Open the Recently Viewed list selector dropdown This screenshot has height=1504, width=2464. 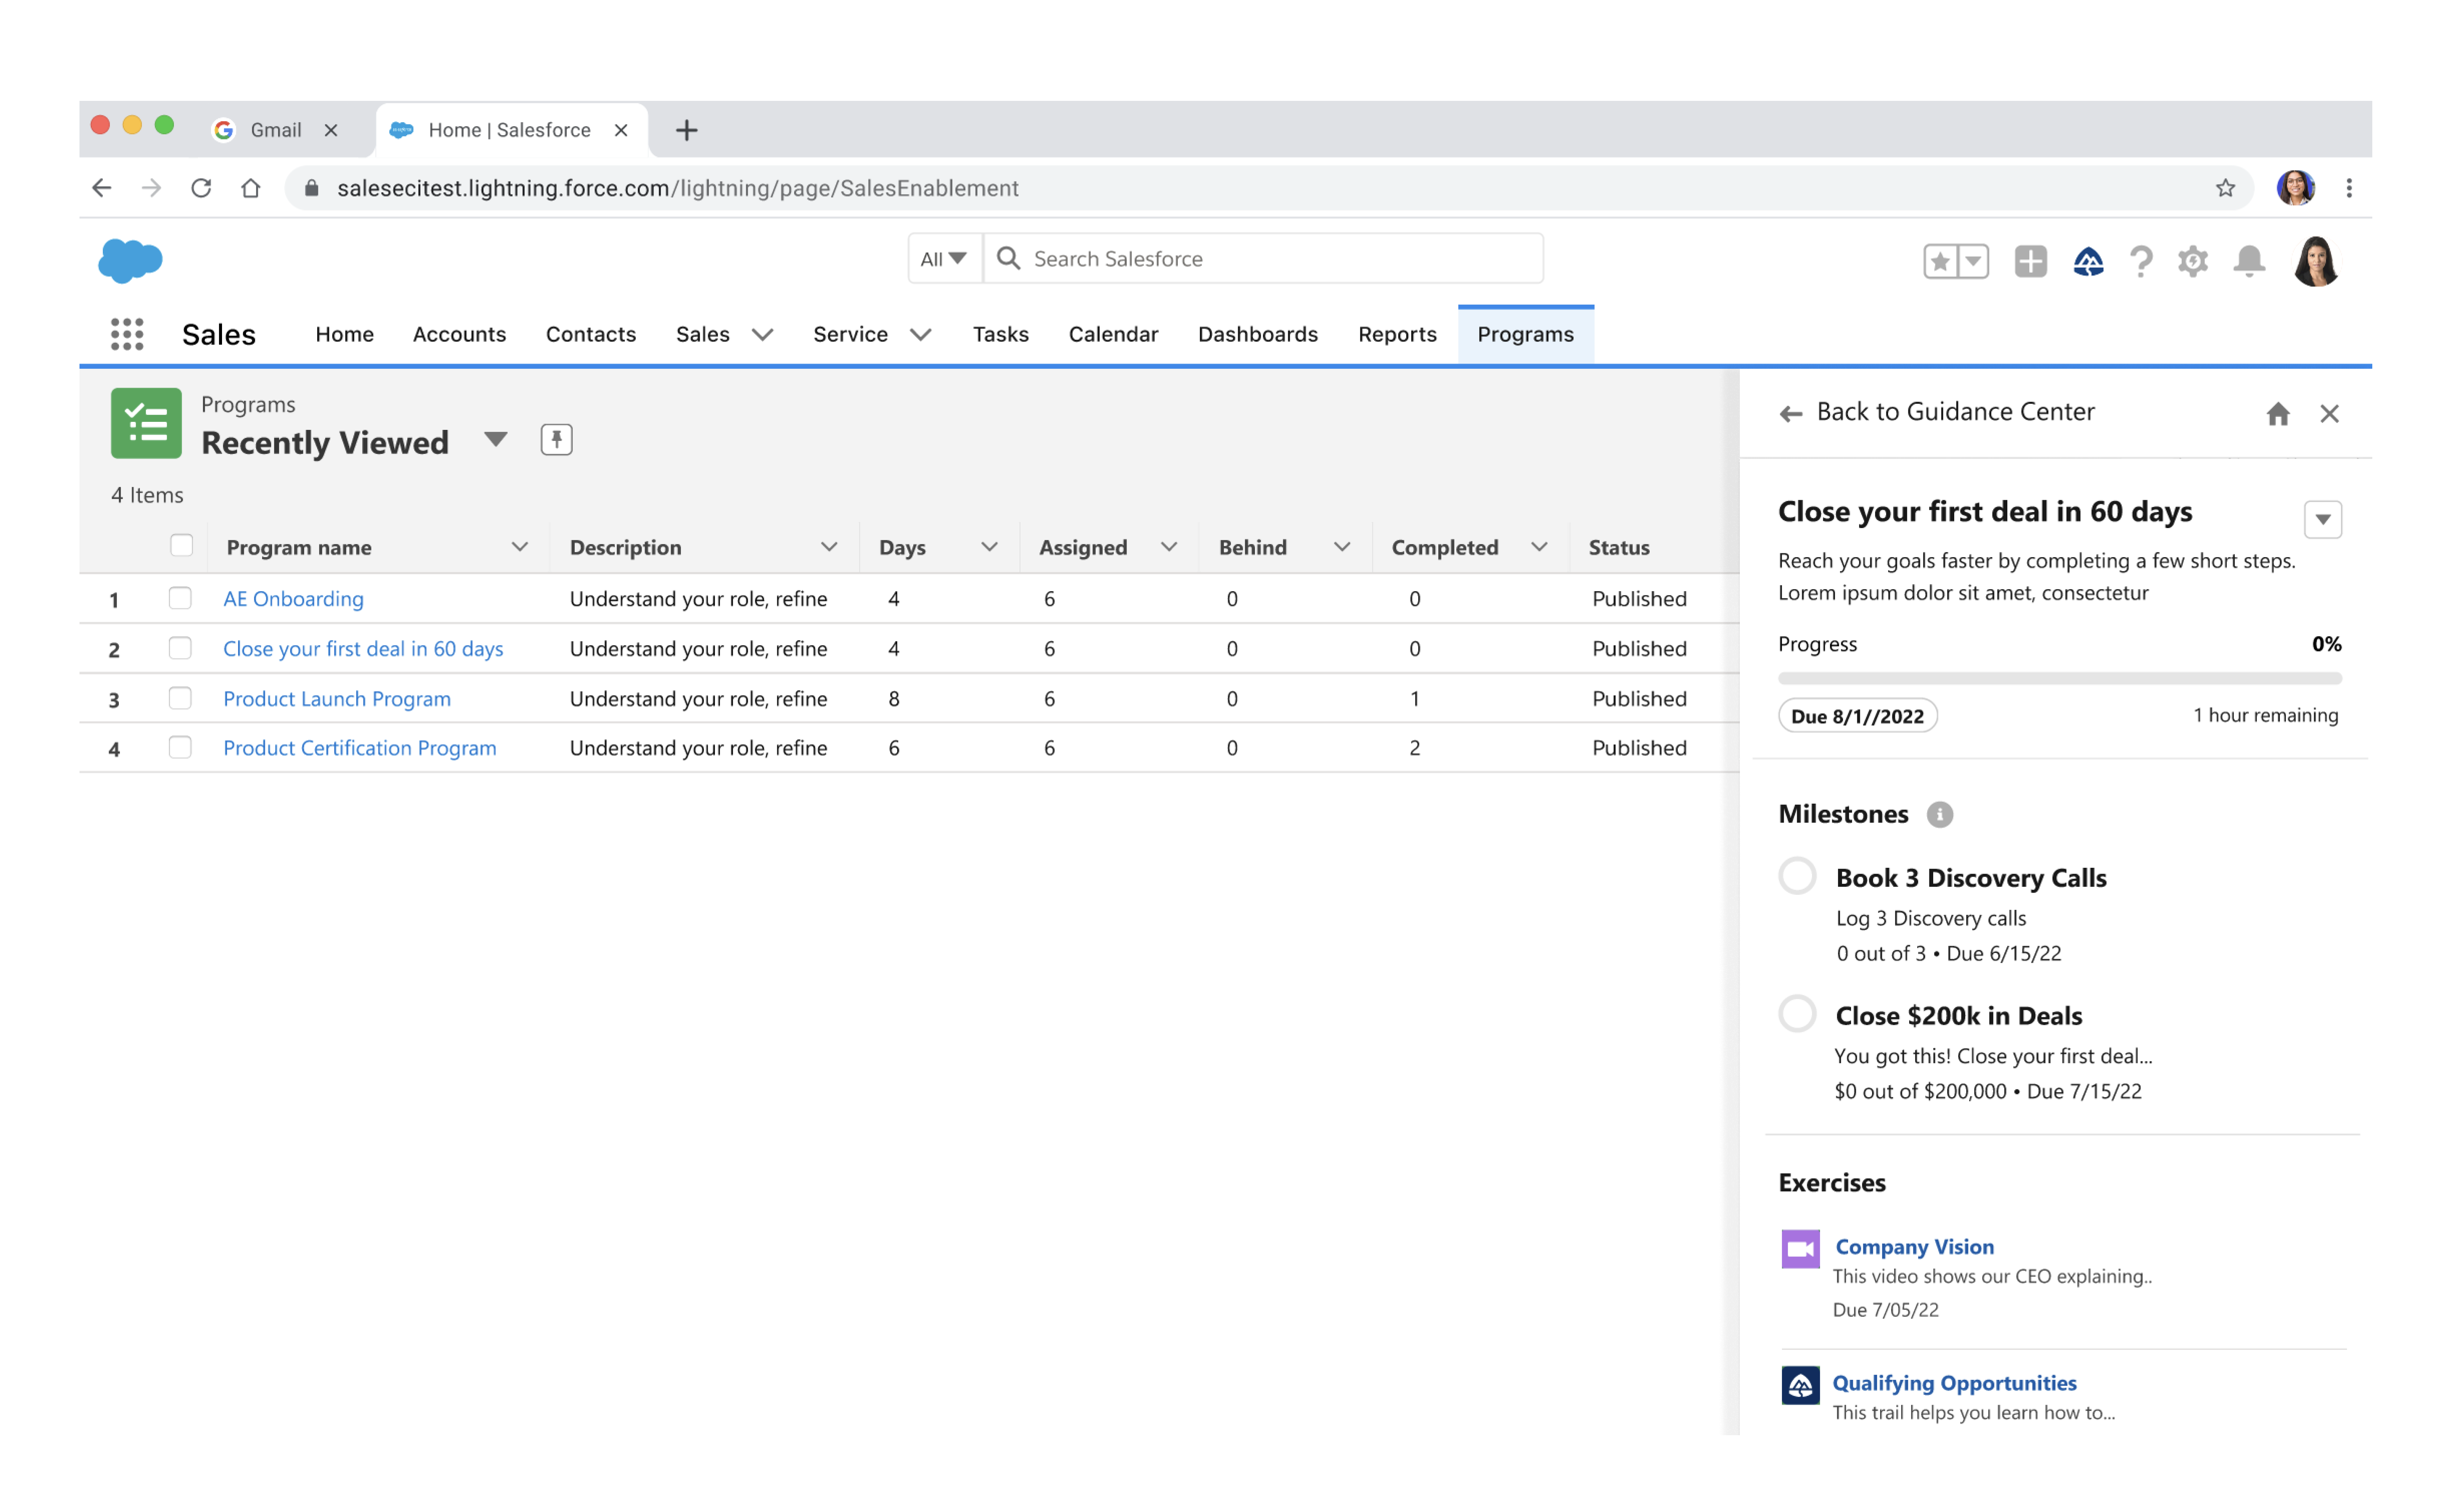[x=495, y=440]
